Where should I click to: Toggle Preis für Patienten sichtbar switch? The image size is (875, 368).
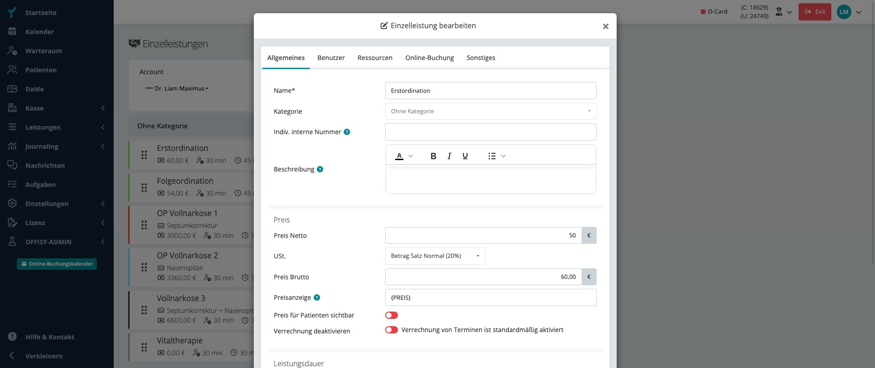[392, 315]
